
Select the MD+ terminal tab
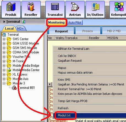point(21,28)
